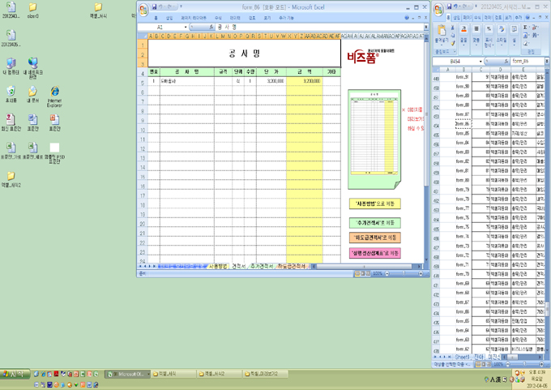Viewport: 551px width, 390px height.
Task: Open the quick access toolbar customize dropdown
Action: 181,7
